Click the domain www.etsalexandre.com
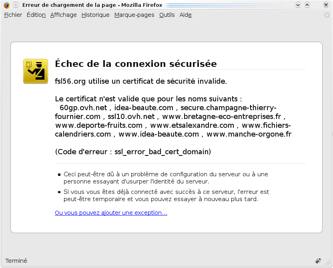This screenshot has width=333, height=268. click(192, 125)
